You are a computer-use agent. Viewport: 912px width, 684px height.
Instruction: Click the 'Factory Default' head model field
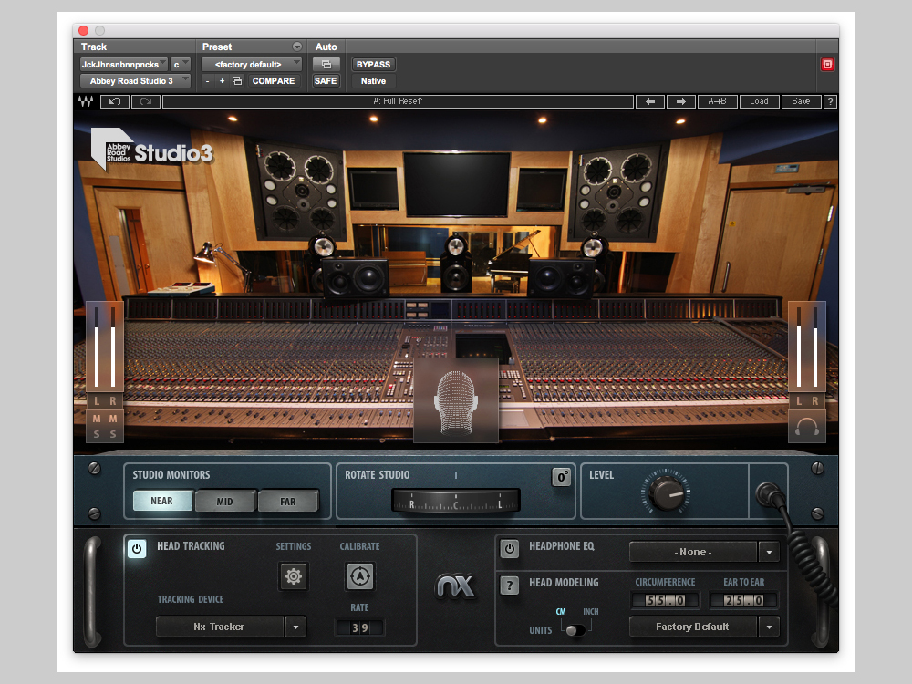693,627
